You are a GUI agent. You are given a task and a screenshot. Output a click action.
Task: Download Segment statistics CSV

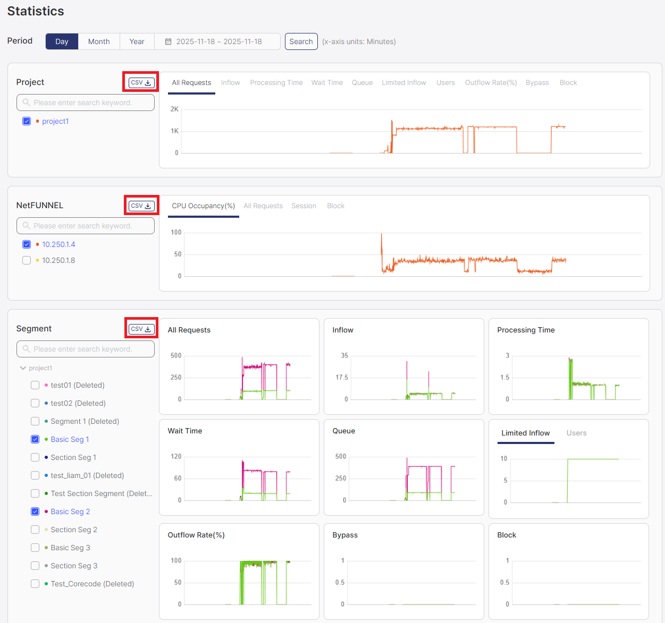coord(141,329)
